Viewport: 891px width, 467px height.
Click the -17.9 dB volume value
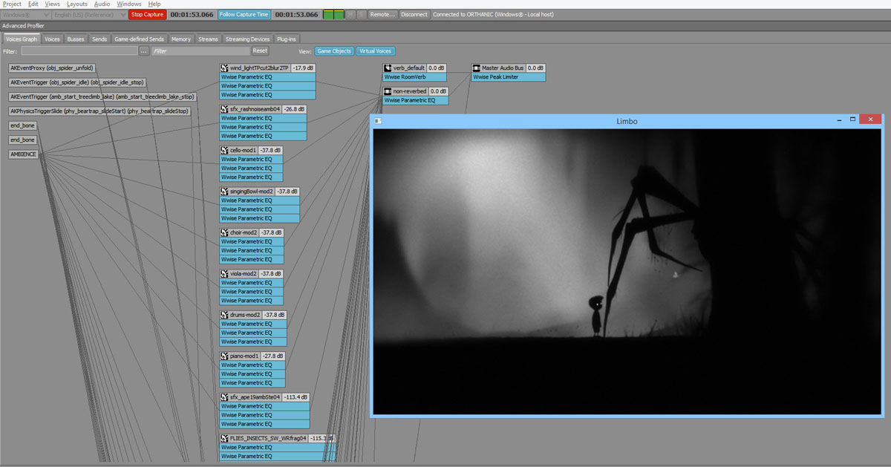click(303, 68)
